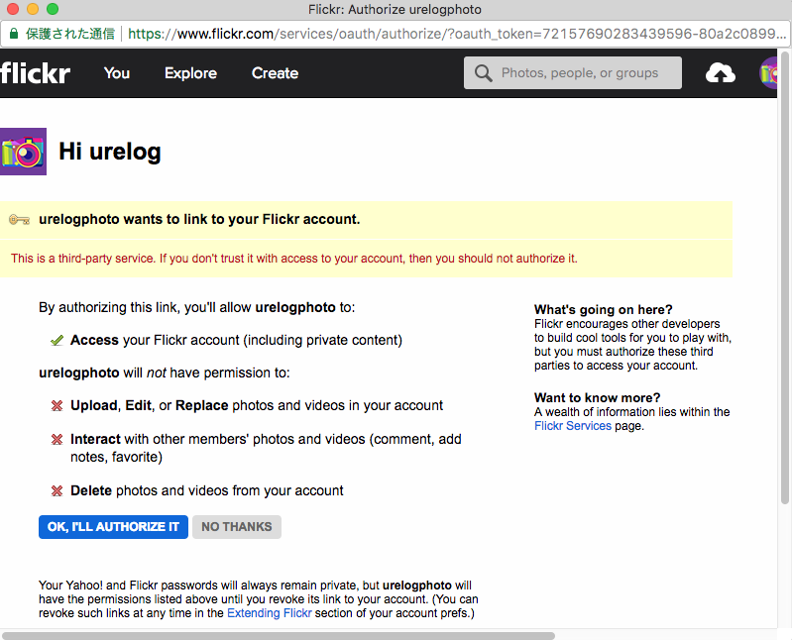Open the Explore menu

[x=190, y=73]
